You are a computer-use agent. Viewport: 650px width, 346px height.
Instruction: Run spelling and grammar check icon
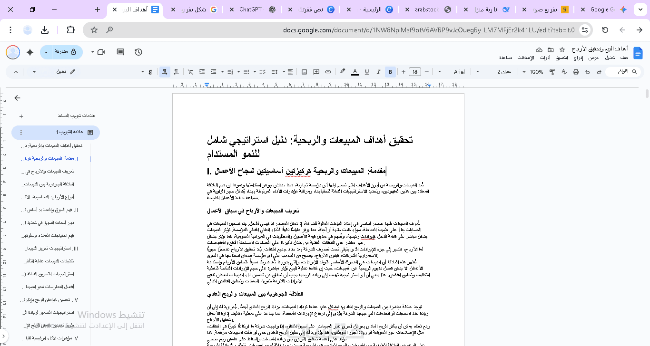point(564,72)
